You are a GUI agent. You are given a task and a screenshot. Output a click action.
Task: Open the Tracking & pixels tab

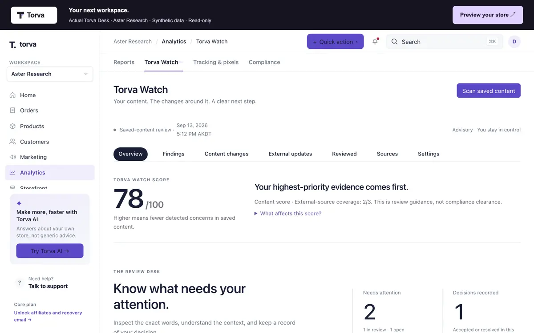(216, 62)
